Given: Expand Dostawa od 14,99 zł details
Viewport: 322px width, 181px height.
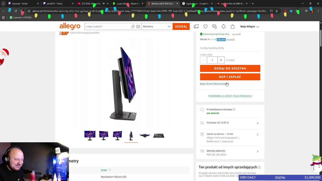Looking at the screenshot, I should coord(230,123).
